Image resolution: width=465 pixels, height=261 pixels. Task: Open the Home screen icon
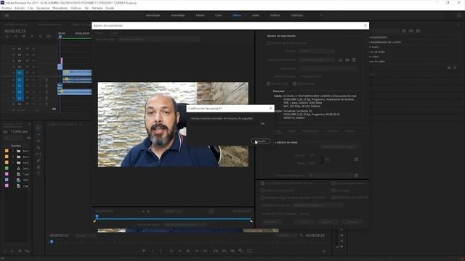(x=7, y=15)
